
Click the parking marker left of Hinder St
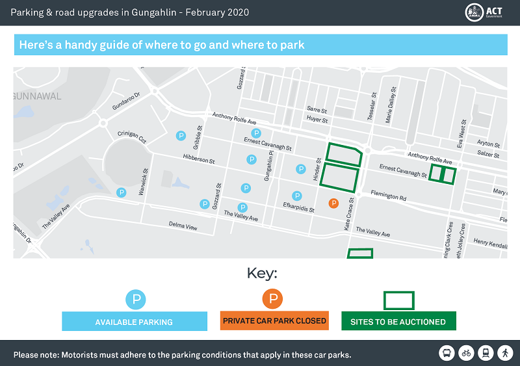301,169
